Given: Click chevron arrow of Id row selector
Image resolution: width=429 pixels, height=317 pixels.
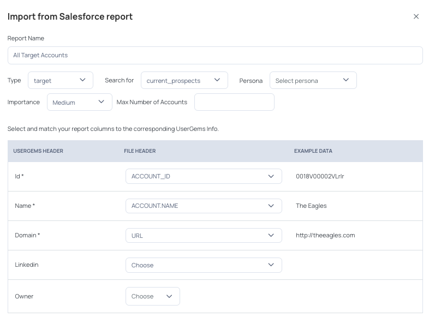Looking at the screenshot, I should point(271,176).
